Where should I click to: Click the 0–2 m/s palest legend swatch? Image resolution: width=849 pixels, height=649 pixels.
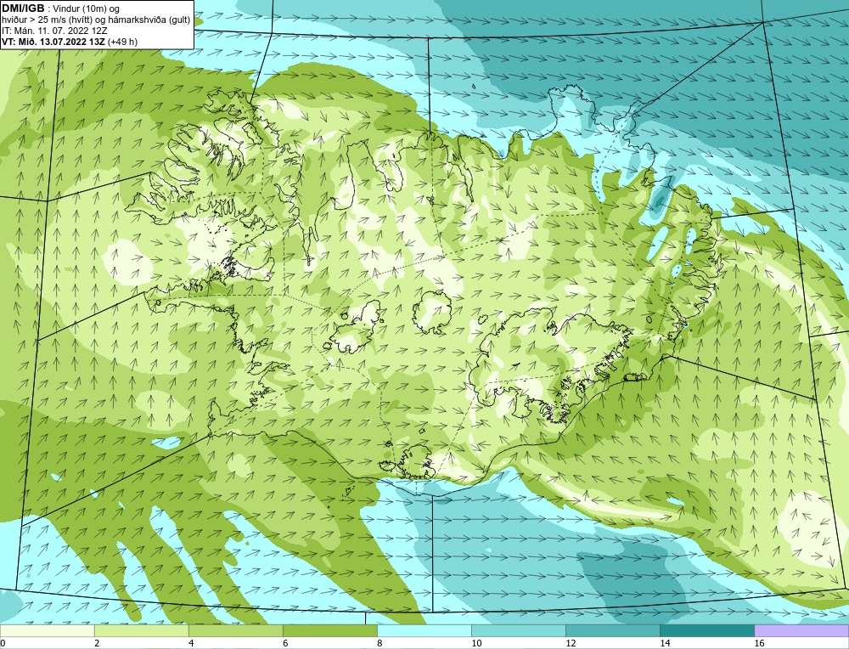(48, 630)
